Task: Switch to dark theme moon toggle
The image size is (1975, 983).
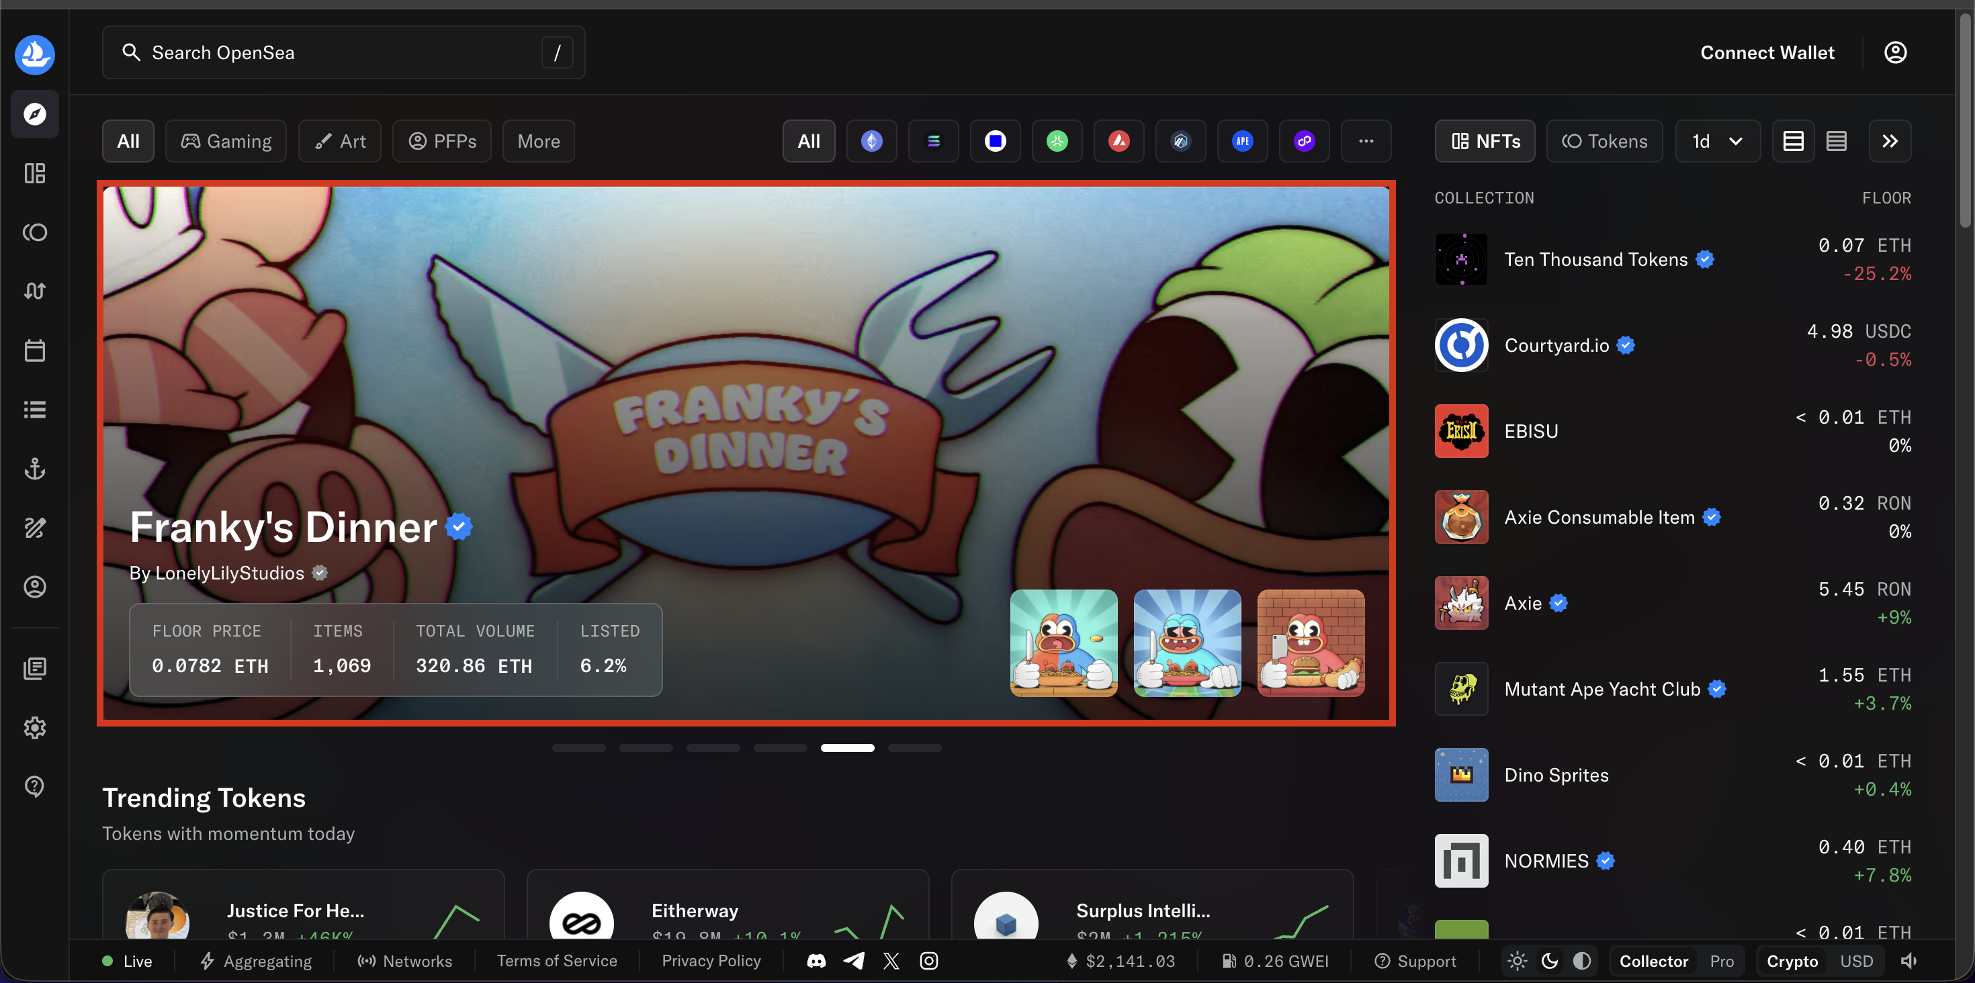Action: pyautogui.click(x=1550, y=961)
